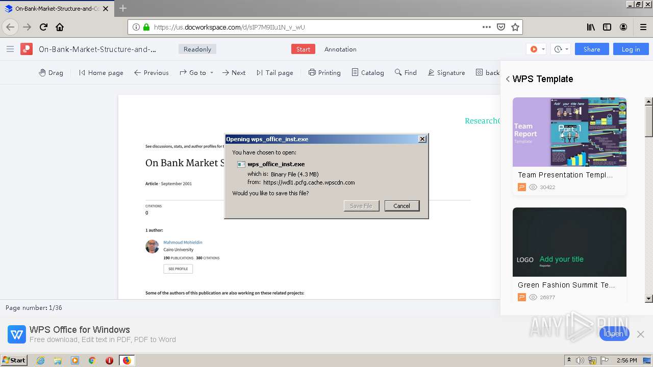Jump to Tail page

coord(275,72)
